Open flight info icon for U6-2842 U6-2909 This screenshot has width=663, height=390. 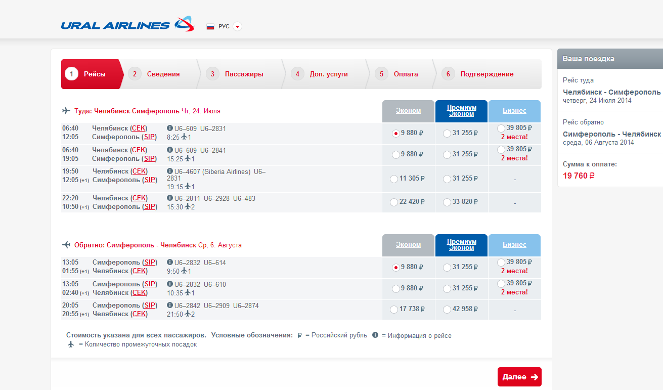pos(170,306)
